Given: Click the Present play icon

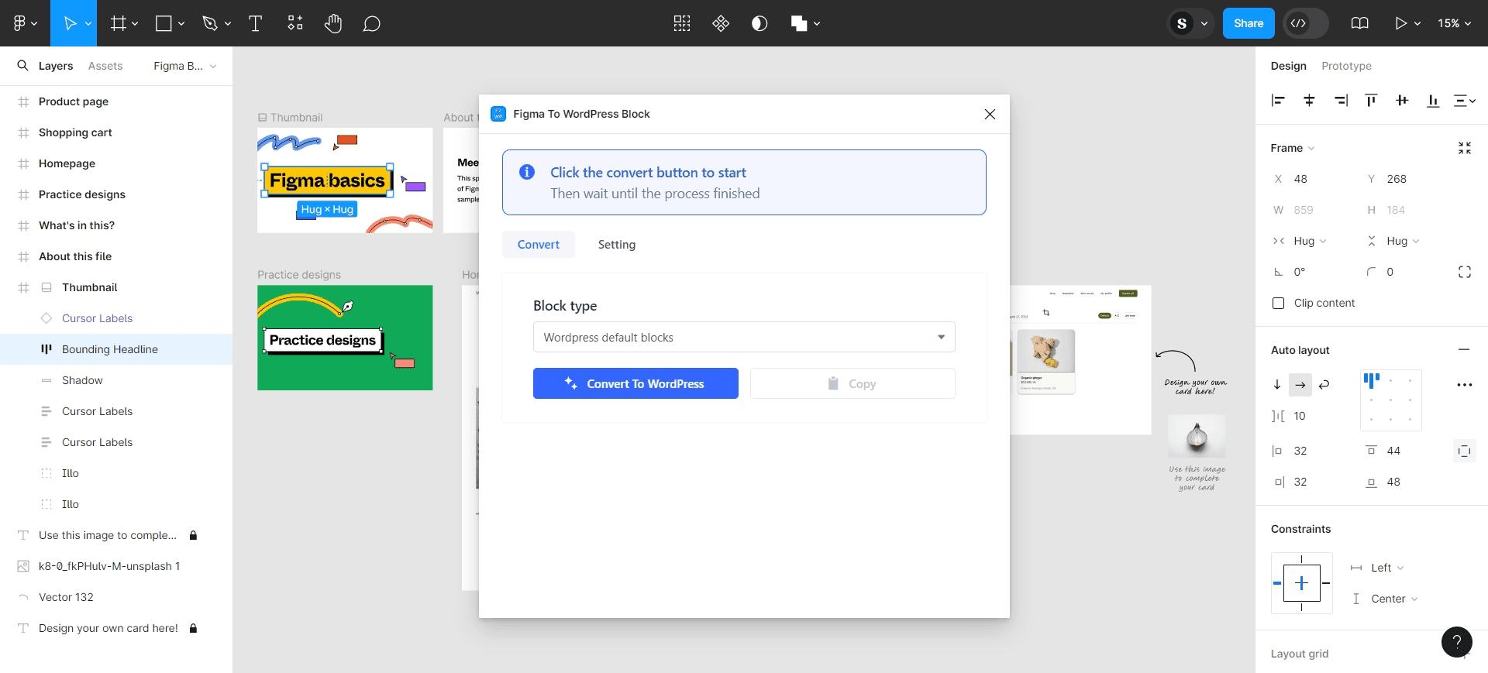Looking at the screenshot, I should pos(1400,23).
